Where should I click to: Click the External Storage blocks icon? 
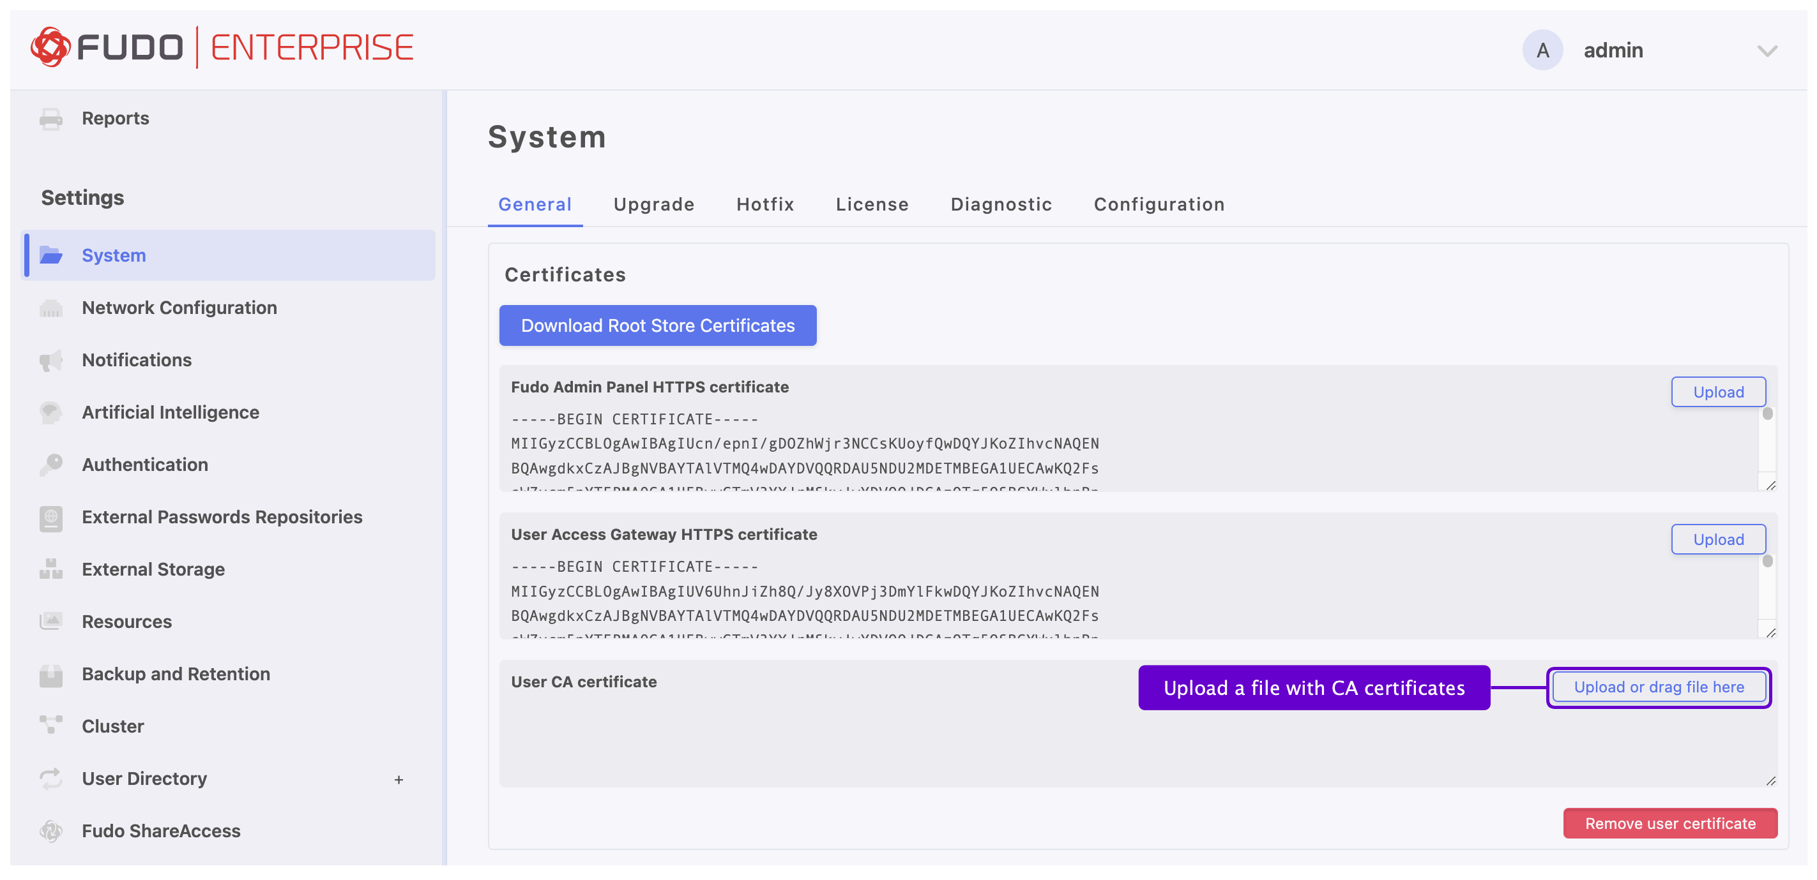pyautogui.click(x=51, y=569)
